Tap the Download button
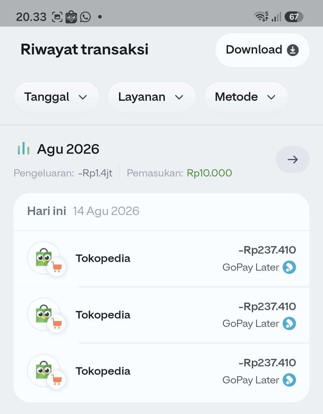323x414 pixels. coord(262,50)
